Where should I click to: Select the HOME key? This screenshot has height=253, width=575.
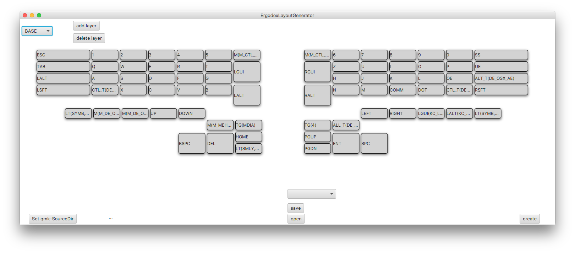248,137
